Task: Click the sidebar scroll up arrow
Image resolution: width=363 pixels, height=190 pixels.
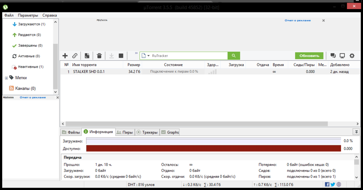Action: click(55, 22)
